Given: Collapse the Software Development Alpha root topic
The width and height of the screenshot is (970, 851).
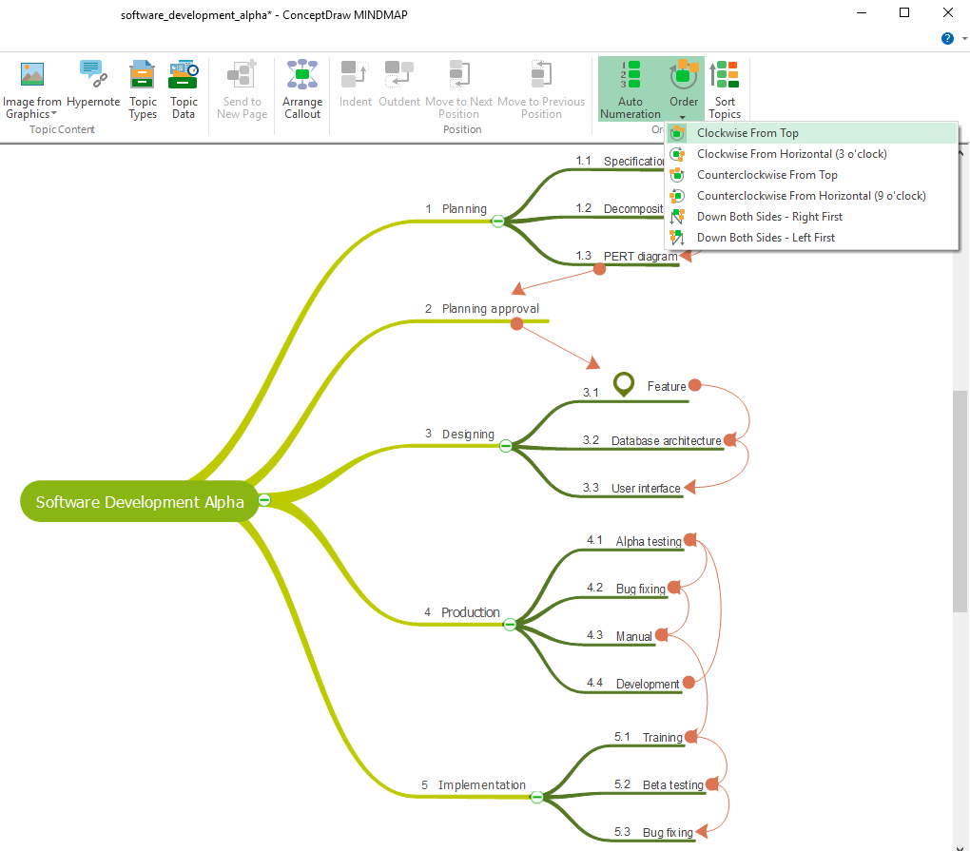Looking at the screenshot, I should click(263, 498).
